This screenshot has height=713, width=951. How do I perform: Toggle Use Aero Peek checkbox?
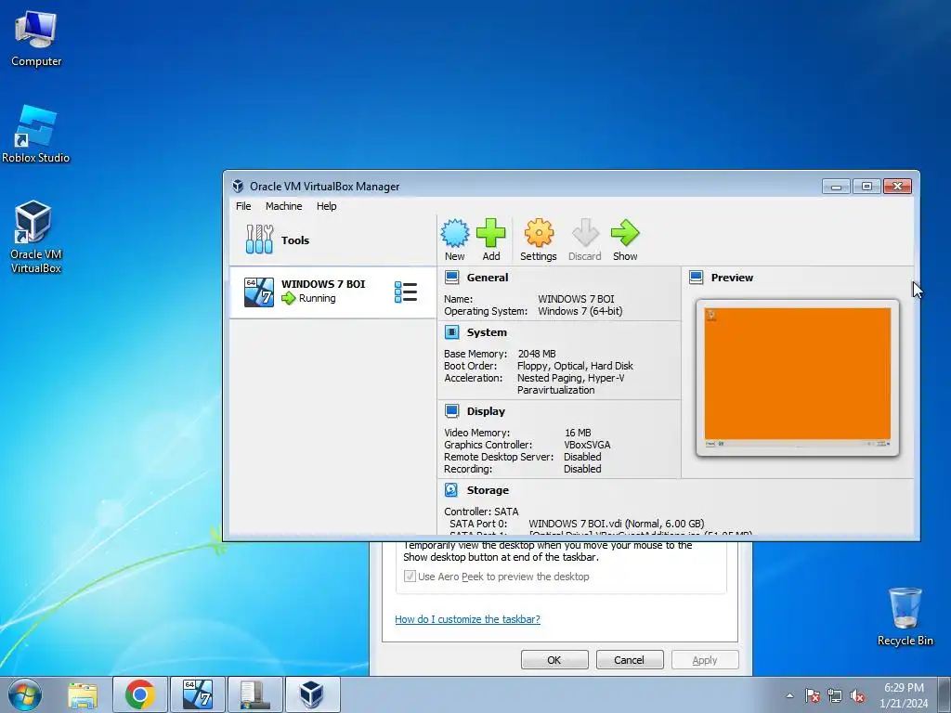tap(410, 576)
